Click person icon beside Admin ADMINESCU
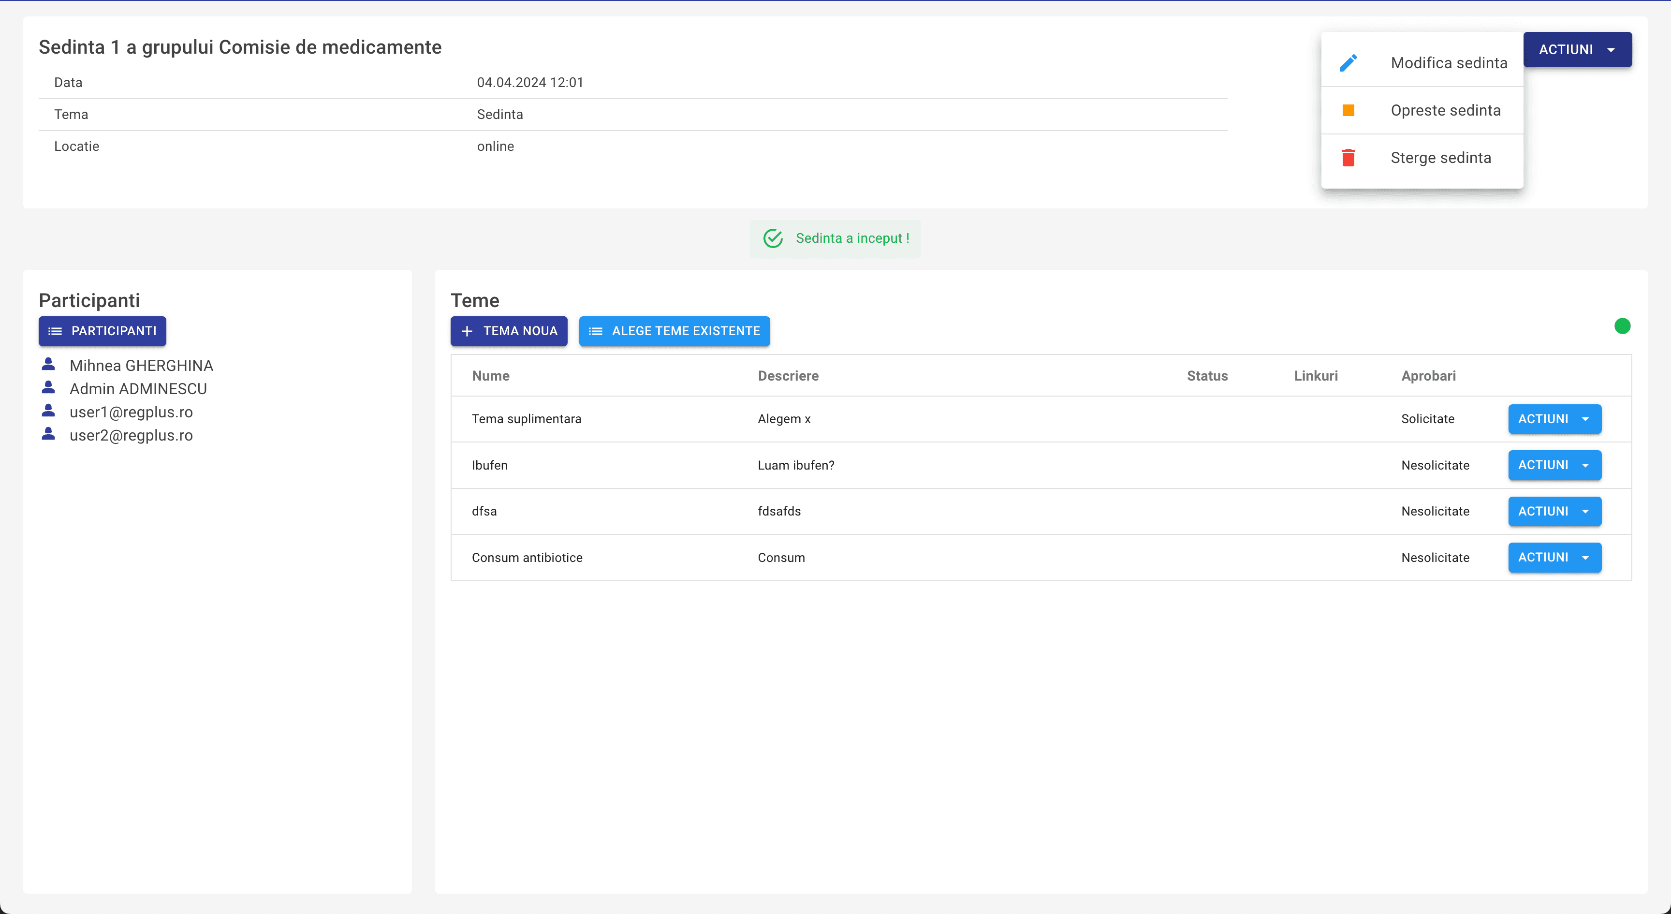 tap(49, 387)
